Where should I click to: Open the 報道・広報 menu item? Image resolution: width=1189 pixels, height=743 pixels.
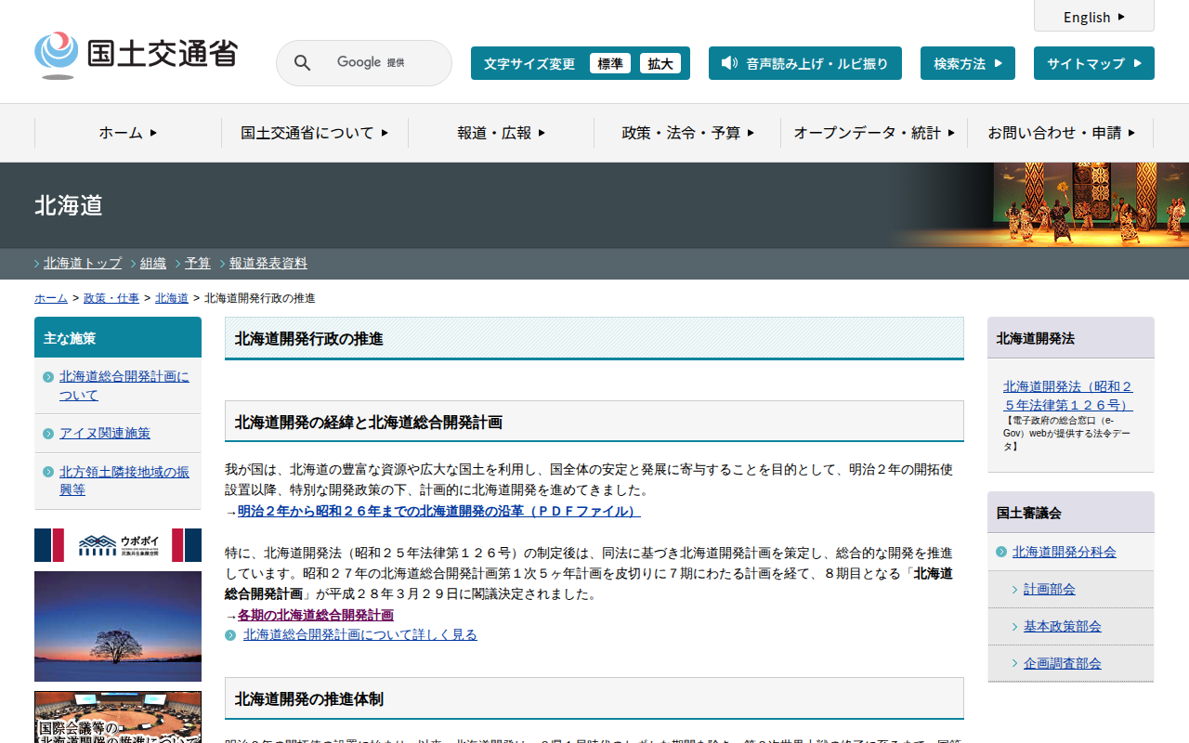point(501,133)
